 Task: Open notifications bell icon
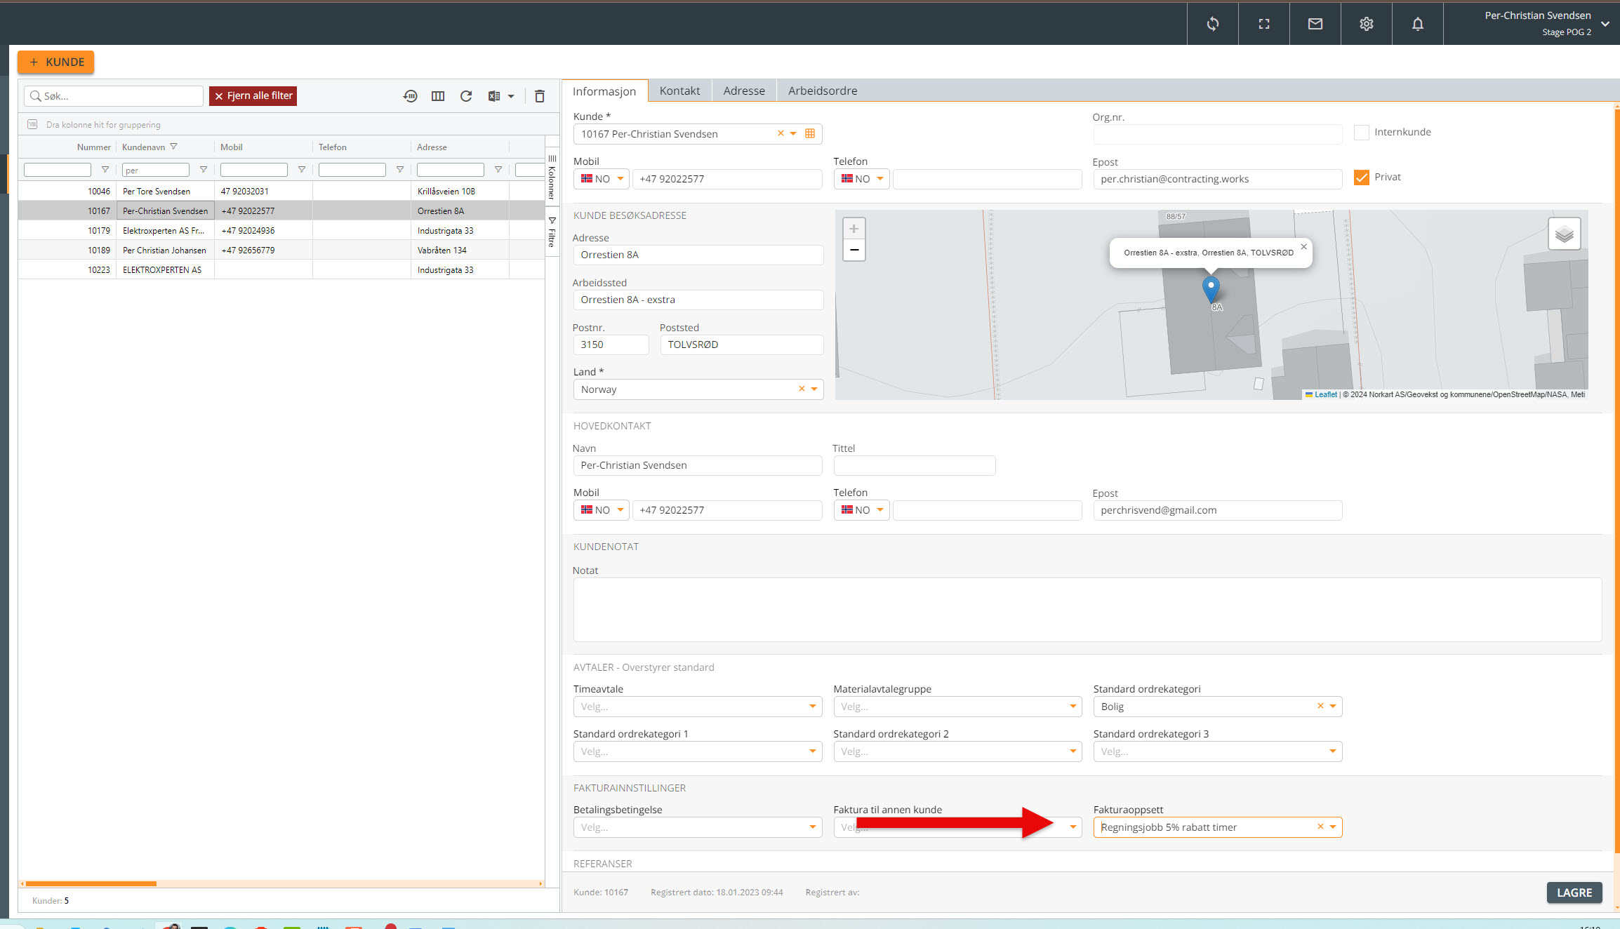point(1417,24)
